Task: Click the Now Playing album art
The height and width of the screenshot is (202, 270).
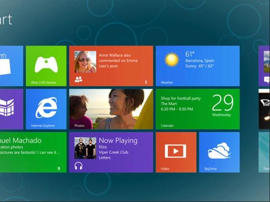Action: pos(85,148)
